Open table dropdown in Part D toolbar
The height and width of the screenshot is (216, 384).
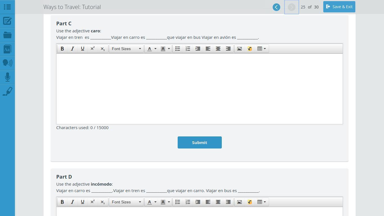coord(262,202)
